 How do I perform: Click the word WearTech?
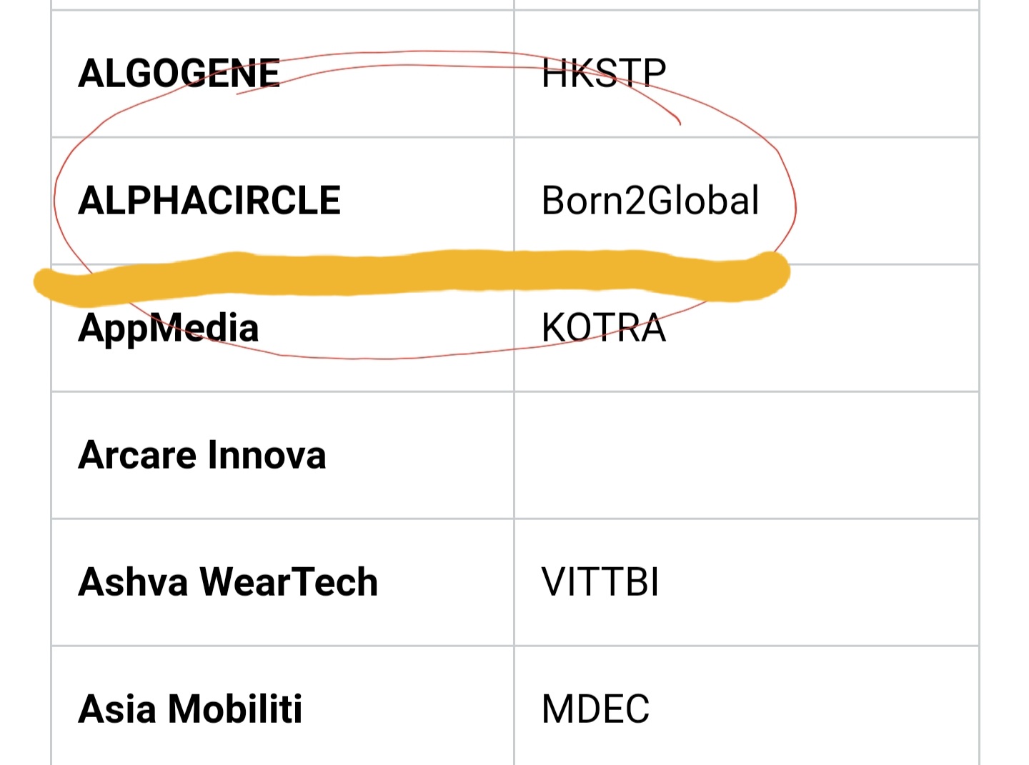coord(289,582)
